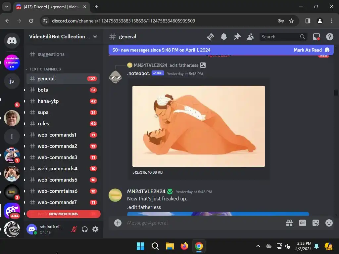339x254 pixels.
Task: Toggle microphone mute
Action: click(x=74, y=229)
